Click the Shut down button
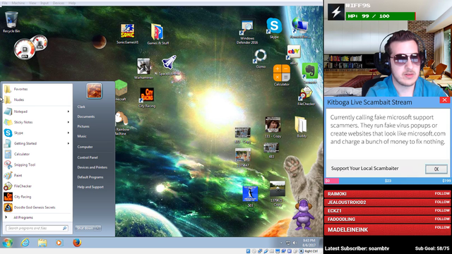452x254 pixels. (x=85, y=228)
